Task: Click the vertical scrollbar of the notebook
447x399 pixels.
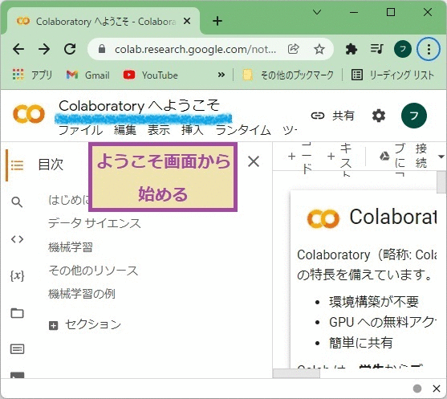Action: (x=441, y=182)
